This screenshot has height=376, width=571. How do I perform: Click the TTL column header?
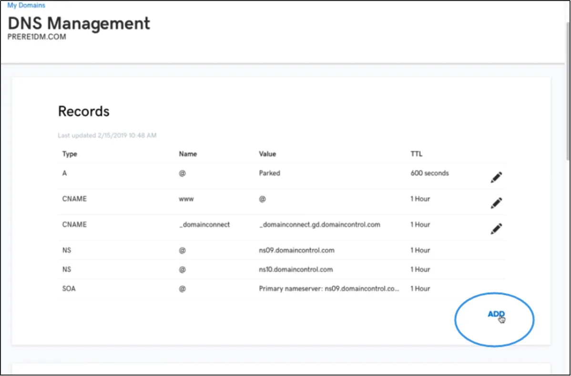pos(416,154)
